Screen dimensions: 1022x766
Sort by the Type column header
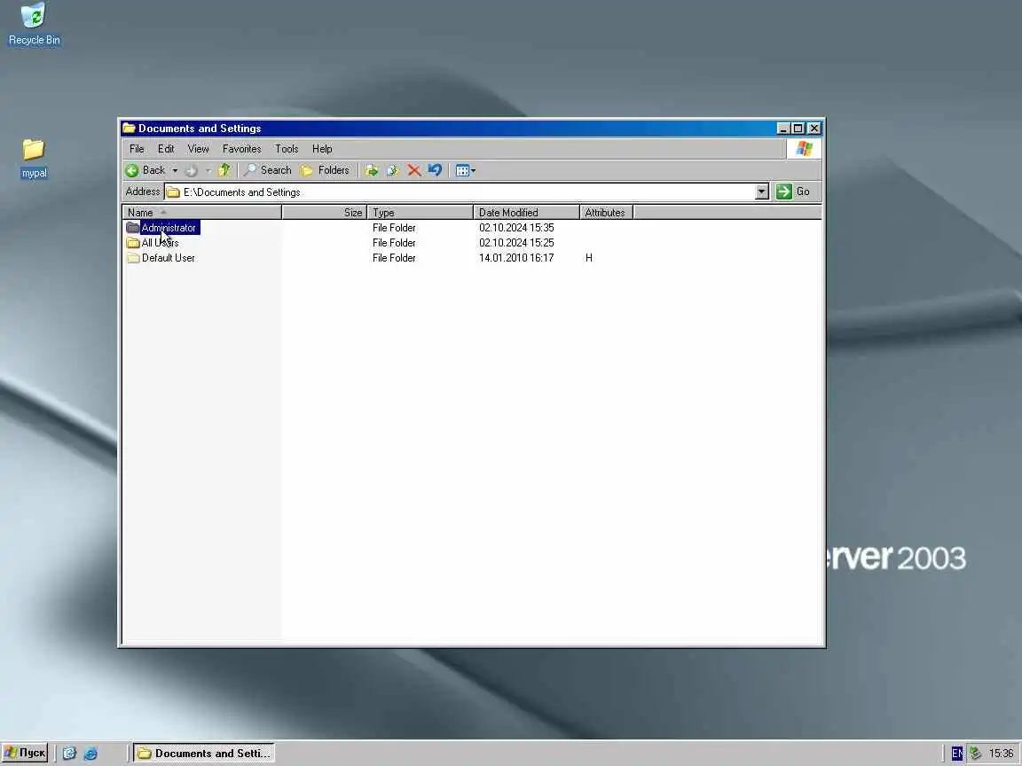[x=421, y=213]
